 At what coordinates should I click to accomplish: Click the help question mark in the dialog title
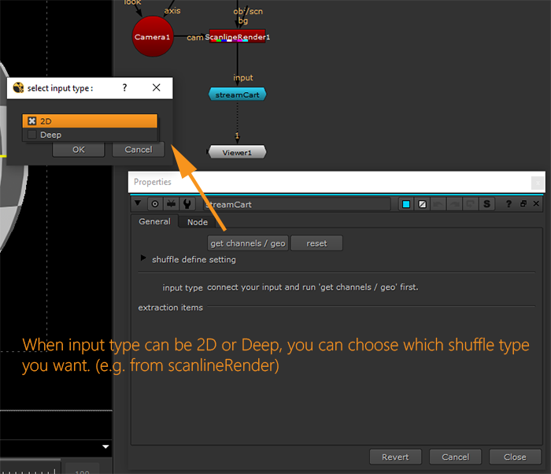coord(124,88)
